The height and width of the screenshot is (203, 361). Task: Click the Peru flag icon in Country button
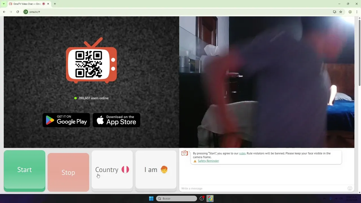click(125, 169)
